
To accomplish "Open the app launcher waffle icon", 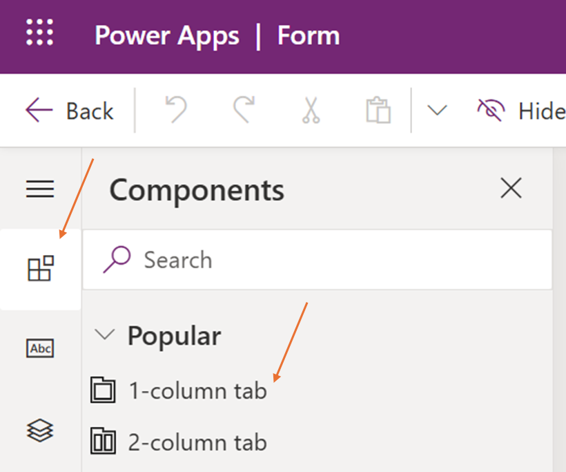I will [x=39, y=33].
